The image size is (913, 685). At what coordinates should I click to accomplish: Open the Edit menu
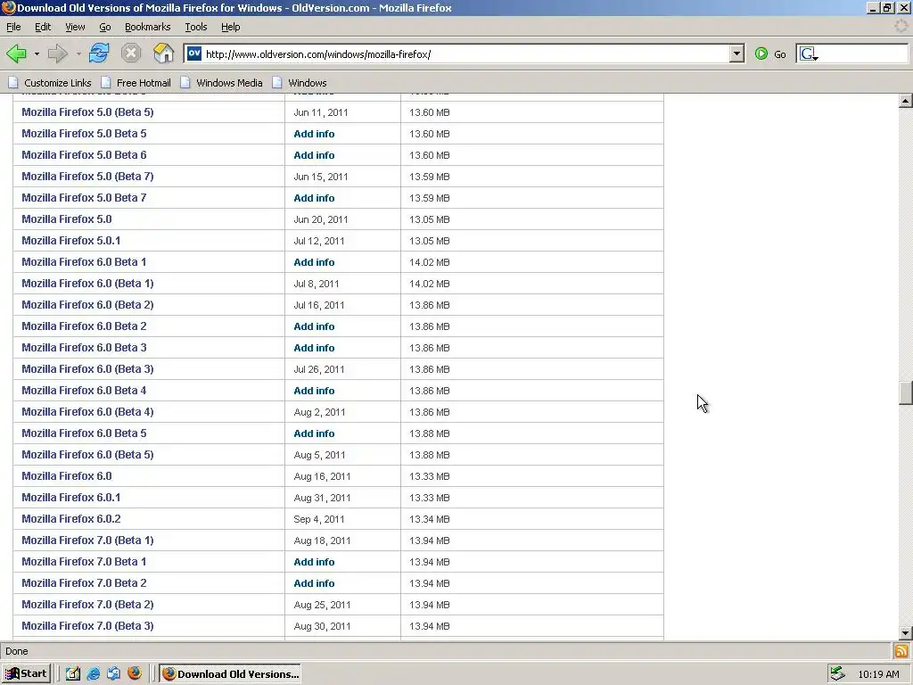(43, 27)
